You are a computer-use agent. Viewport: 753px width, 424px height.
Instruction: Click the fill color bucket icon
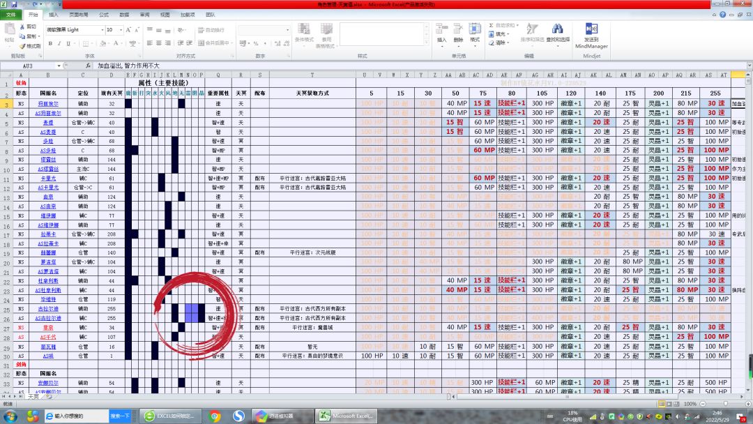click(x=102, y=43)
